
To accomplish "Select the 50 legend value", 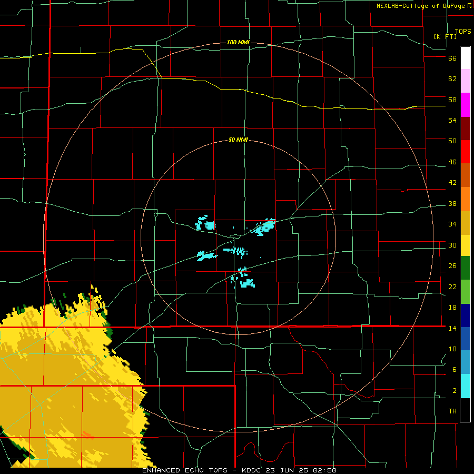I will [x=452, y=141].
